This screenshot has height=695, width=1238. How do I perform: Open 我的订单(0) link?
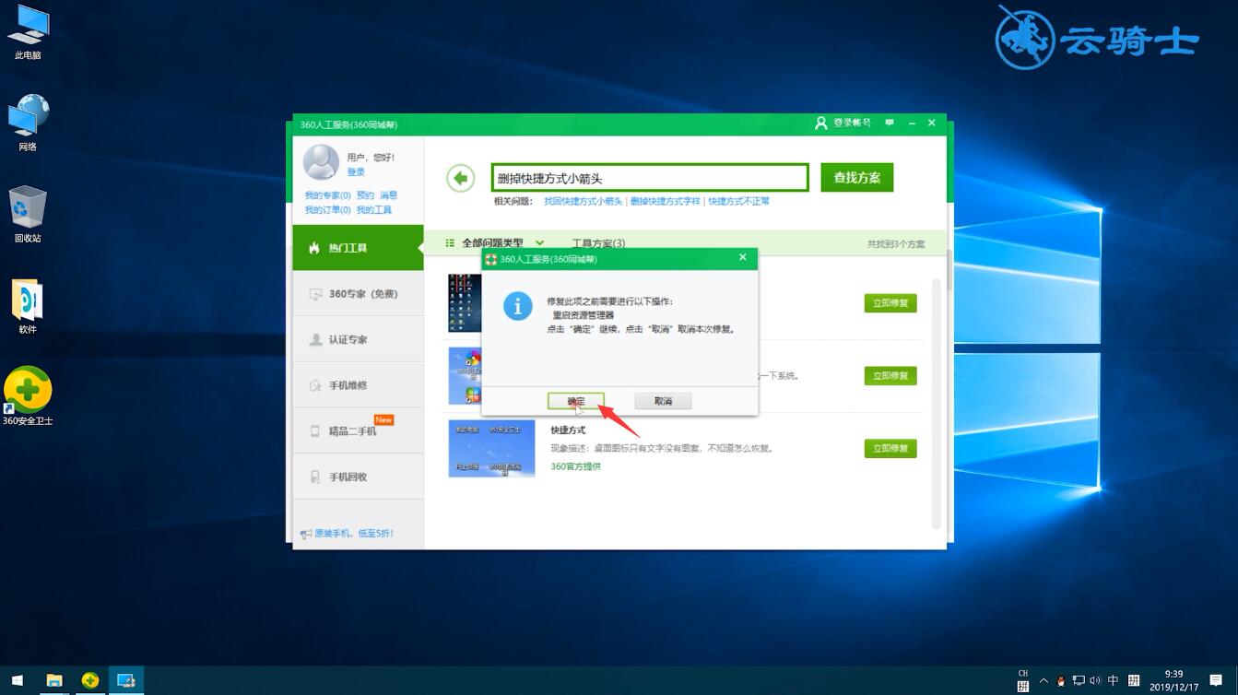(328, 210)
